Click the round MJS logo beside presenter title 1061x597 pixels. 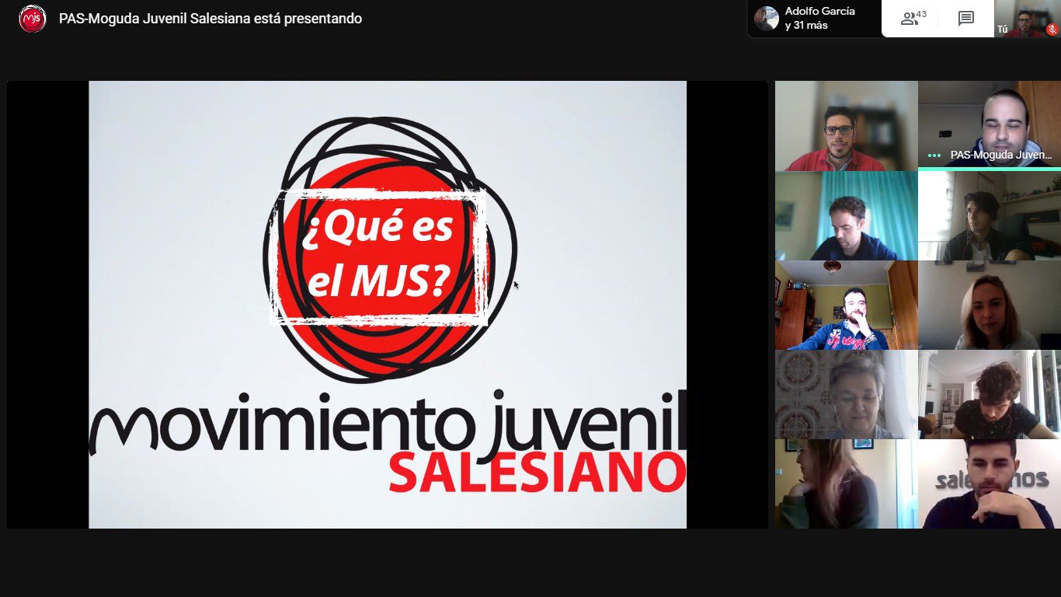point(32,19)
